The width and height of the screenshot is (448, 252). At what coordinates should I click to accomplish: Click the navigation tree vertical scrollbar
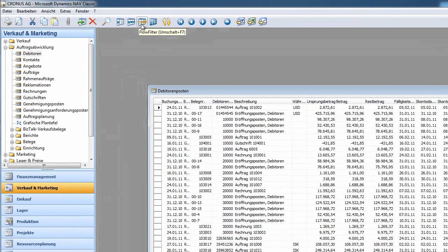(91, 100)
